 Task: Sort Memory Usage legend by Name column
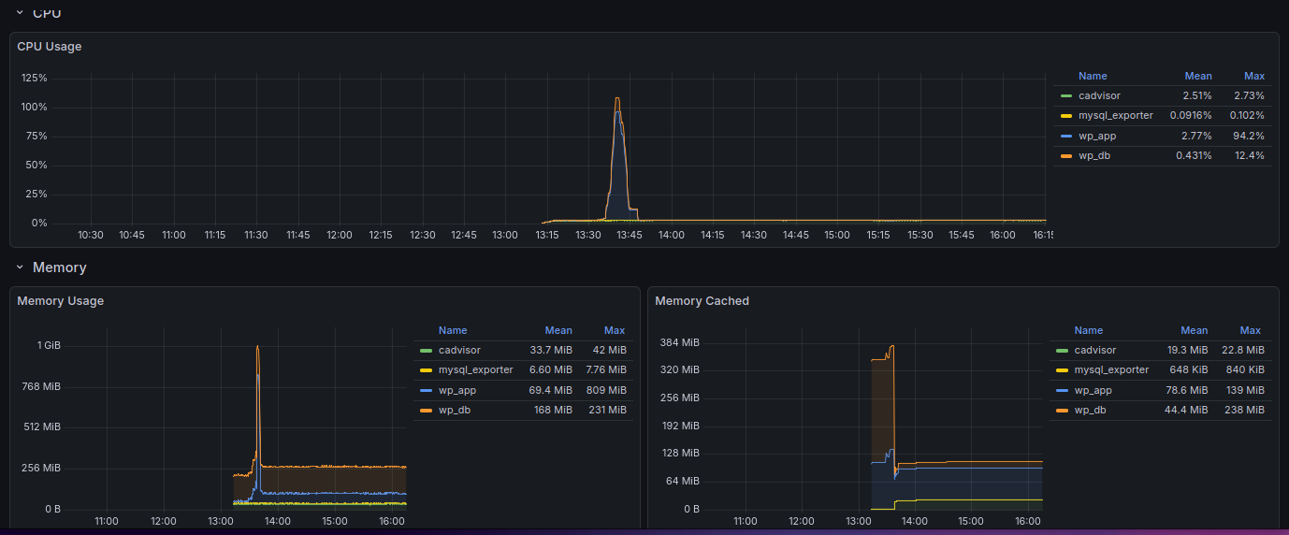tap(453, 330)
